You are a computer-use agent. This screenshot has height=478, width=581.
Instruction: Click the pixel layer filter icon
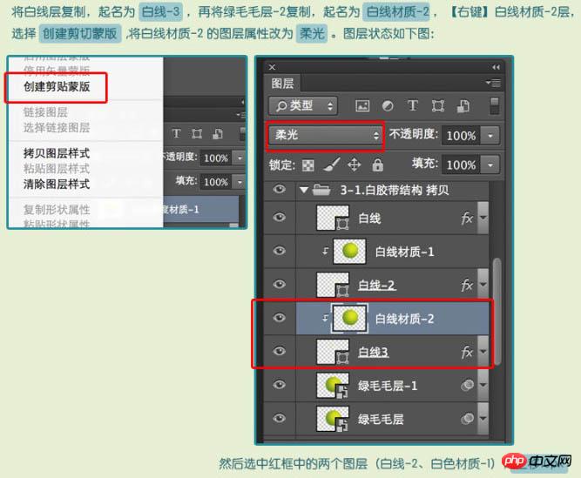(x=362, y=106)
